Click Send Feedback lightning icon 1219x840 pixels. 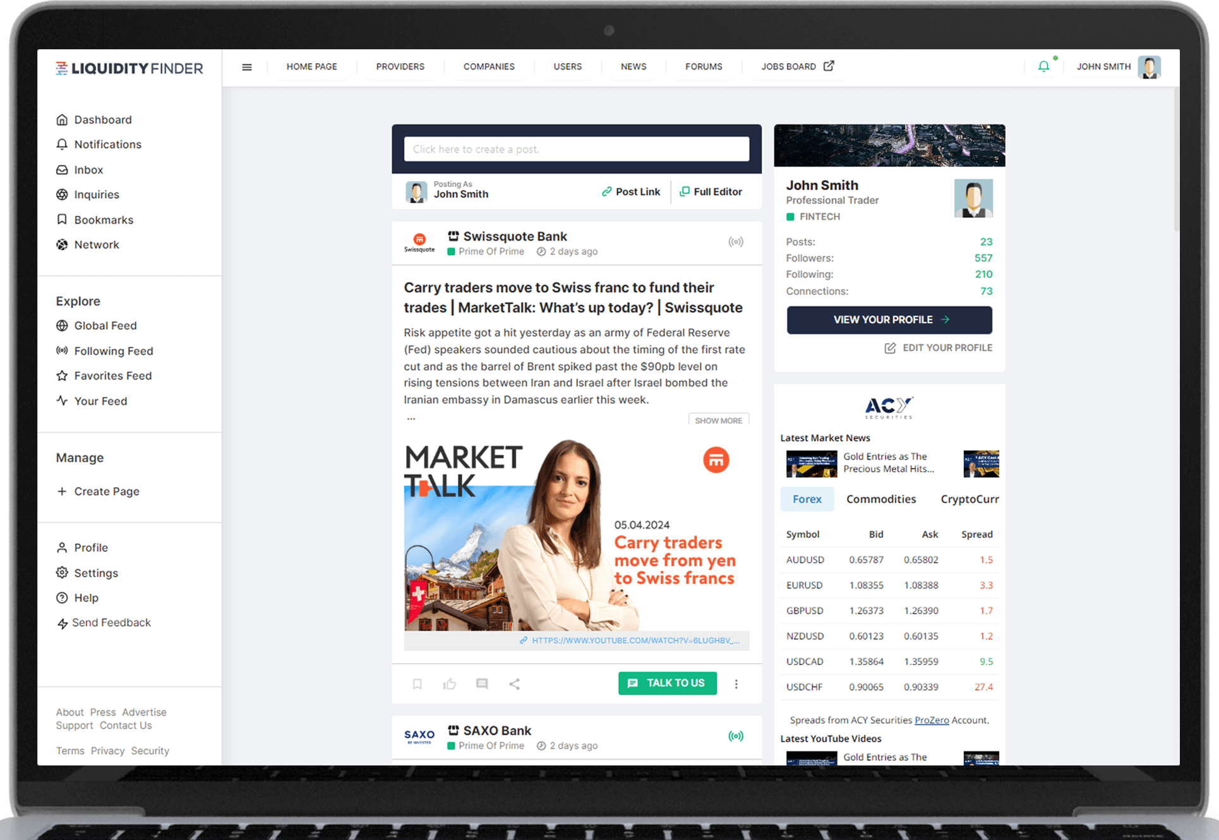63,623
